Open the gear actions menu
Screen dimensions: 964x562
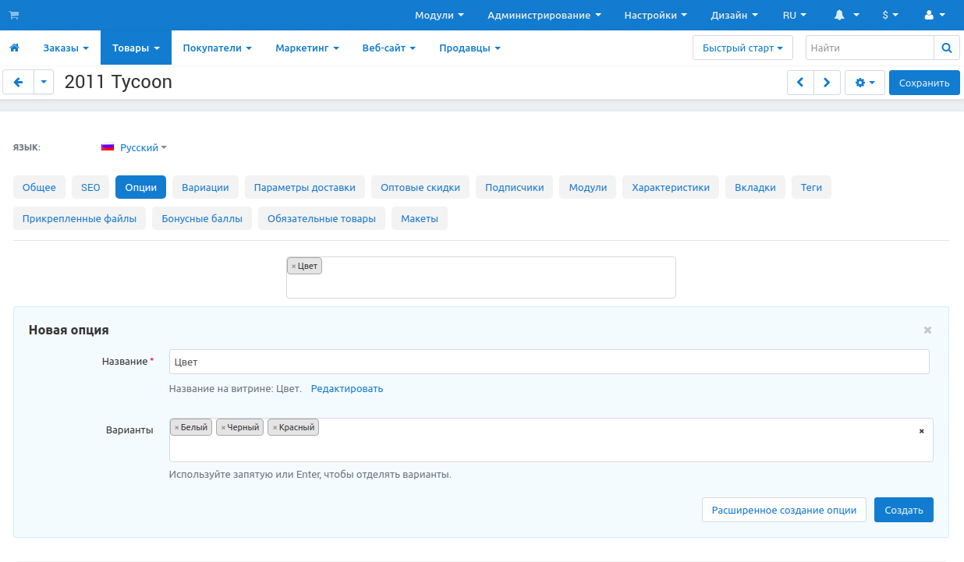tap(864, 83)
